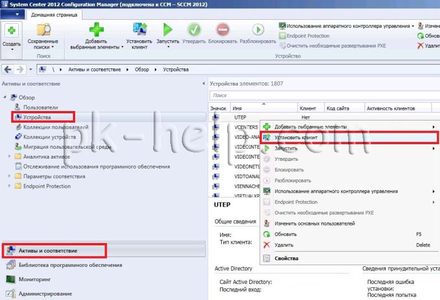Click Endpoint Protection ribbon item
The height and width of the screenshot is (300, 440).
(x=304, y=36)
